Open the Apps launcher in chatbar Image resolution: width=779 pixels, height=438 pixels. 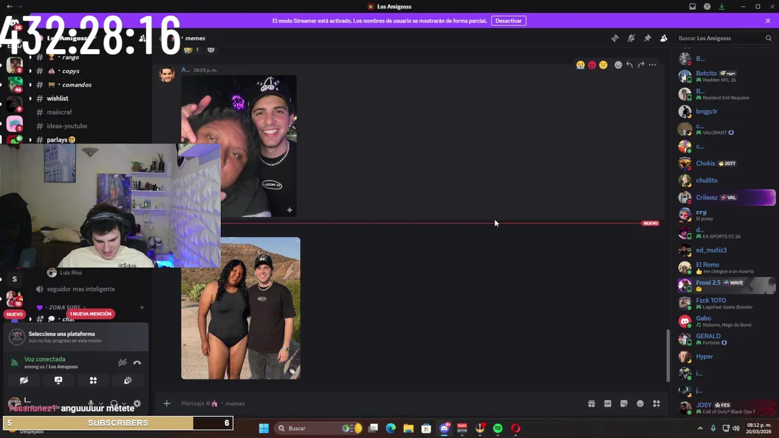click(x=656, y=403)
